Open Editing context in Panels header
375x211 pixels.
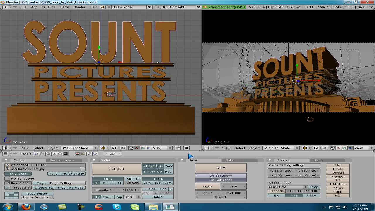tap(60, 154)
